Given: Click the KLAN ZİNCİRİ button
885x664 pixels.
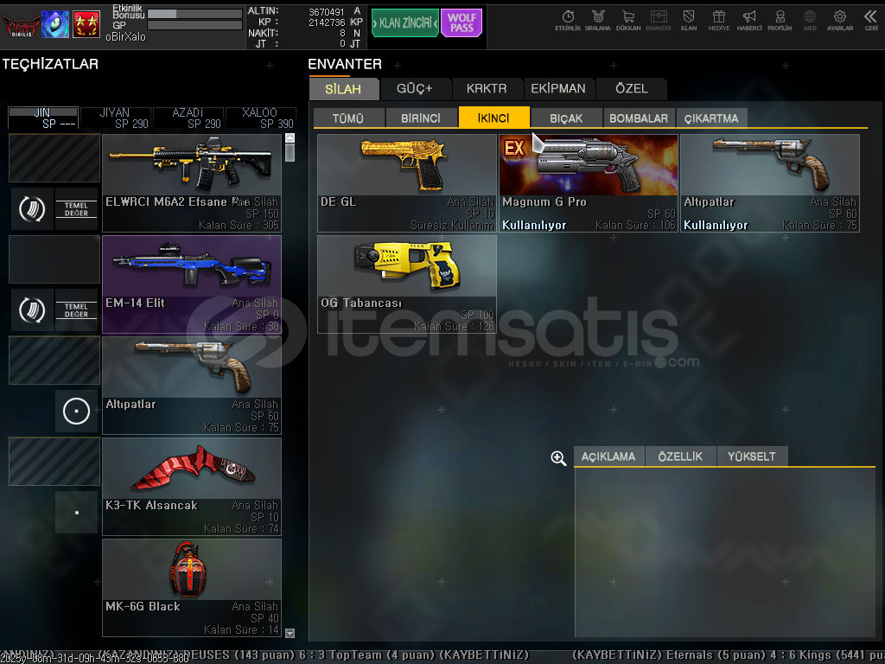Looking at the screenshot, I should coord(405,23).
